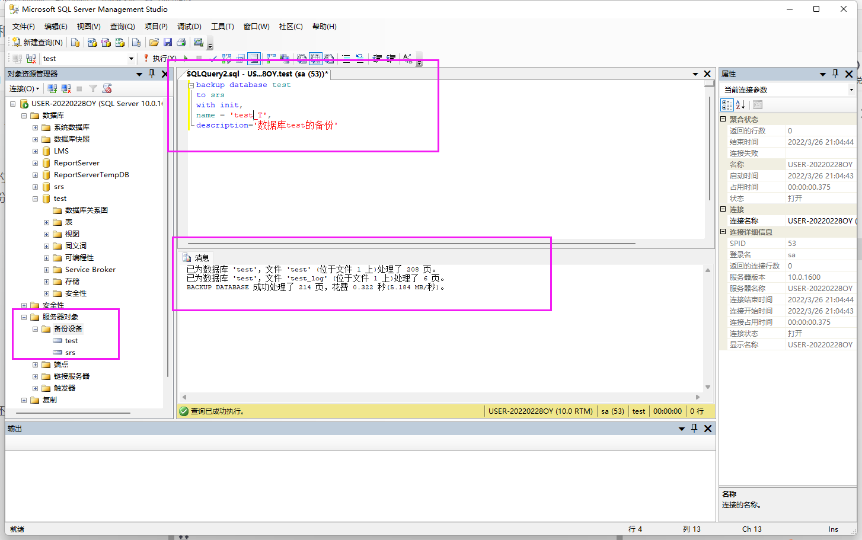Click the 新建查询(N) button
This screenshot has height=540, width=862.
[x=38, y=42]
